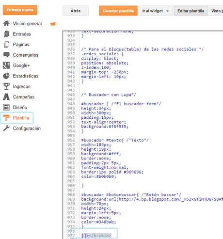
Task: Click the 'font-weight:normal;' line
Action: point(105,167)
